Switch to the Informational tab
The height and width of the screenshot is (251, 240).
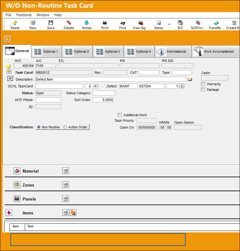(173, 51)
